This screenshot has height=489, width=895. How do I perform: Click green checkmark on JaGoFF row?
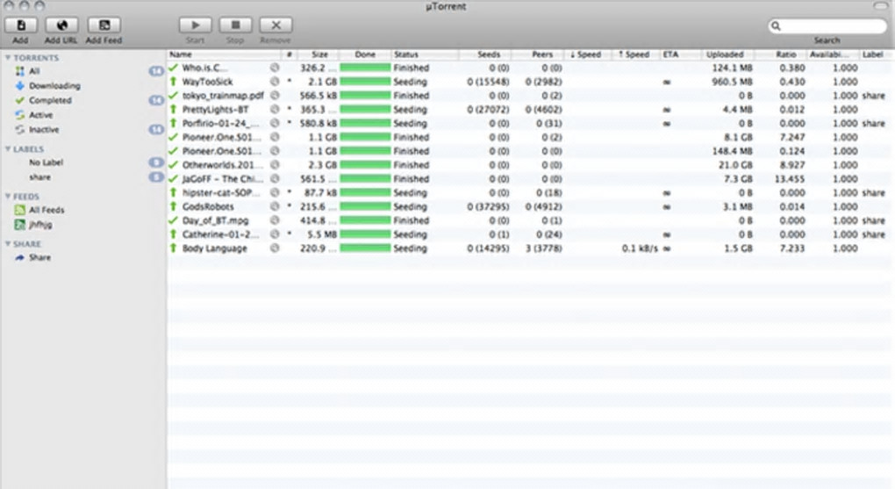(173, 179)
